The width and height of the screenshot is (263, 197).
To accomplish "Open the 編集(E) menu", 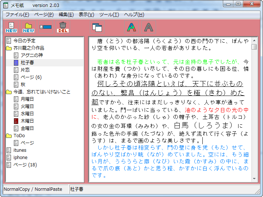I will point(66,15).
